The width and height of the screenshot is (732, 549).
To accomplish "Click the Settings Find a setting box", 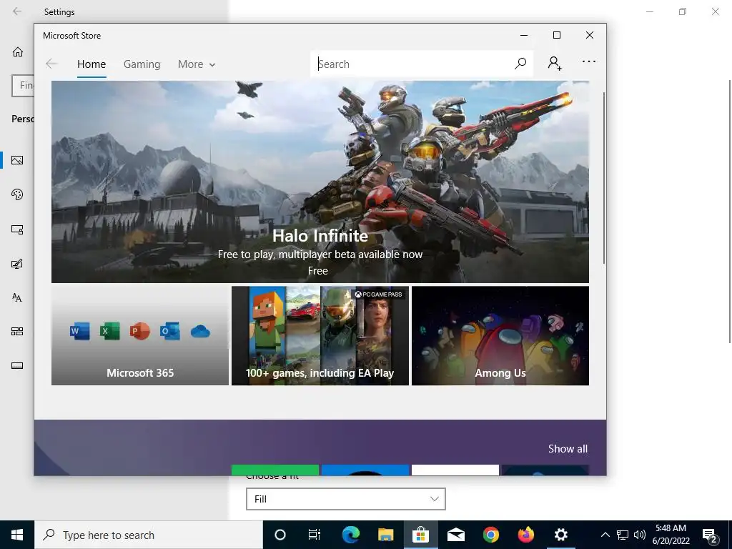I will point(23,86).
